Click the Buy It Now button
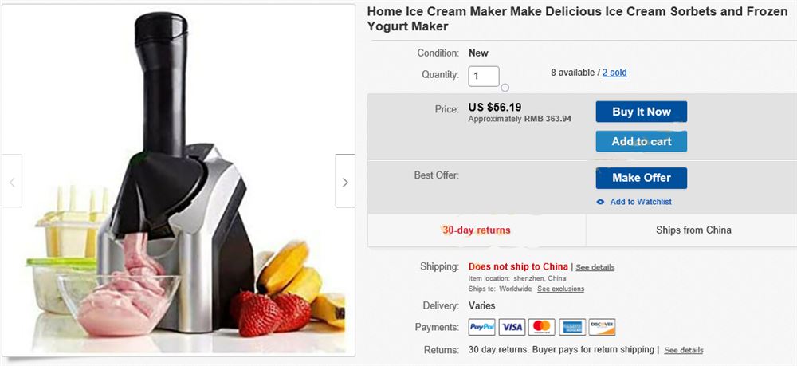 (x=641, y=112)
